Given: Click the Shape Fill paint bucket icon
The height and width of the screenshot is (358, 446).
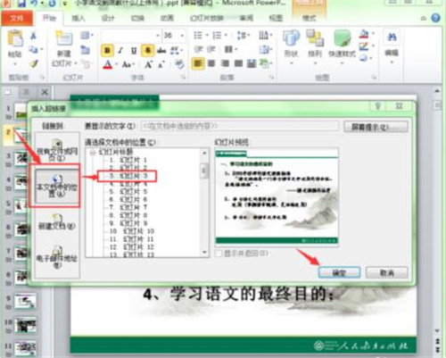Looking at the screenshot, I should point(364,34).
